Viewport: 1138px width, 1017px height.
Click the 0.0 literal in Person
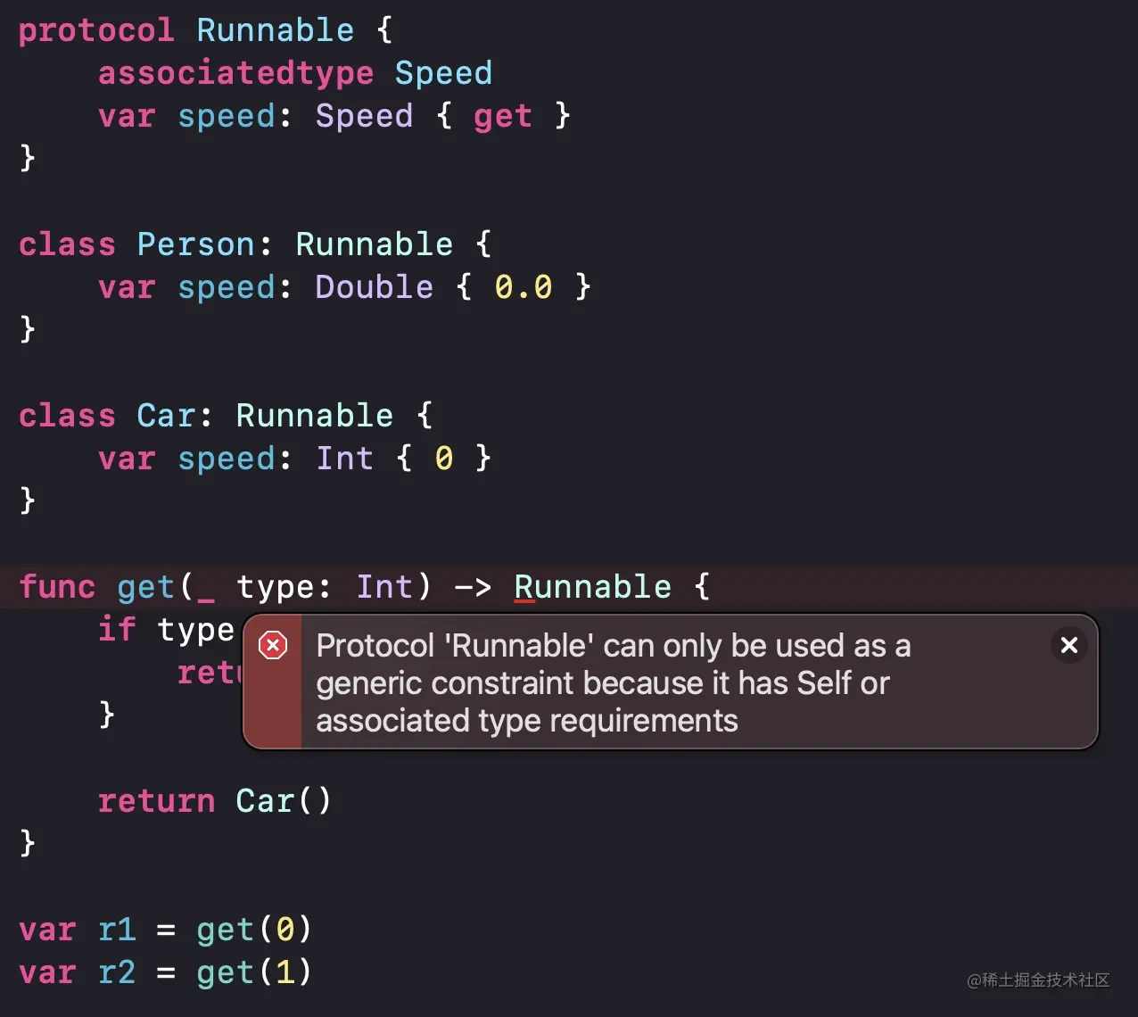pyautogui.click(x=524, y=287)
